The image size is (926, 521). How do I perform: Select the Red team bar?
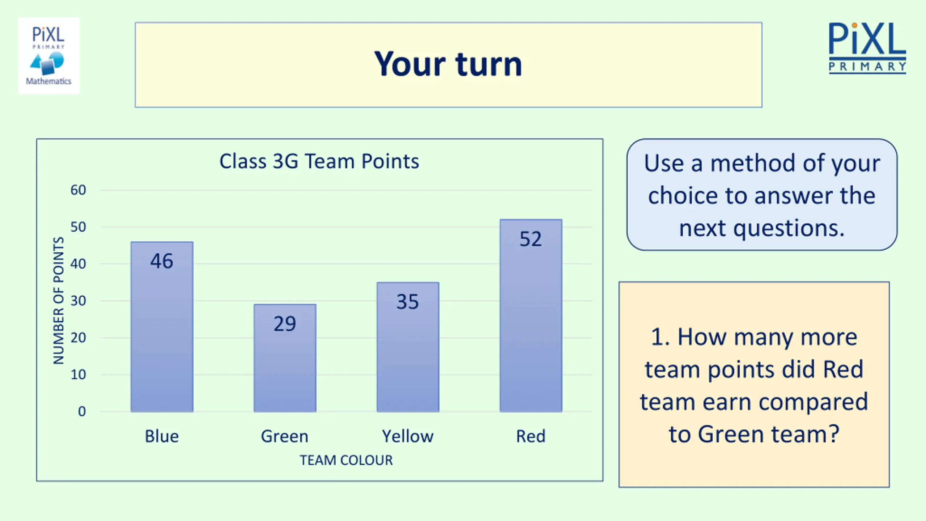click(x=531, y=315)
